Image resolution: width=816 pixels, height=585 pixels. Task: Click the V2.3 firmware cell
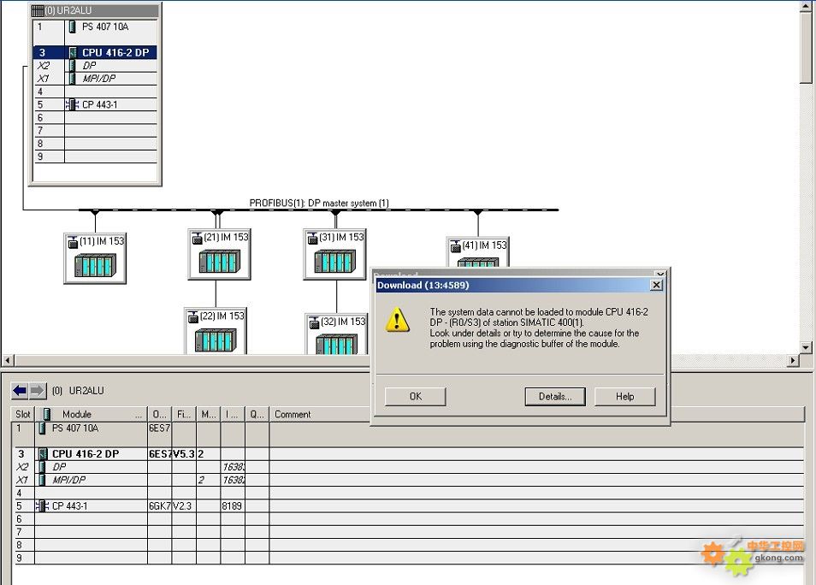(x=183, y=506)
